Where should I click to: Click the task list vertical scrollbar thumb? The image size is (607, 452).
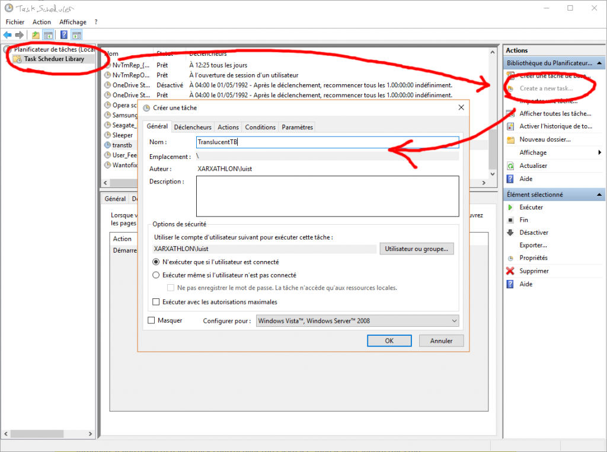[x=493, y=149]
